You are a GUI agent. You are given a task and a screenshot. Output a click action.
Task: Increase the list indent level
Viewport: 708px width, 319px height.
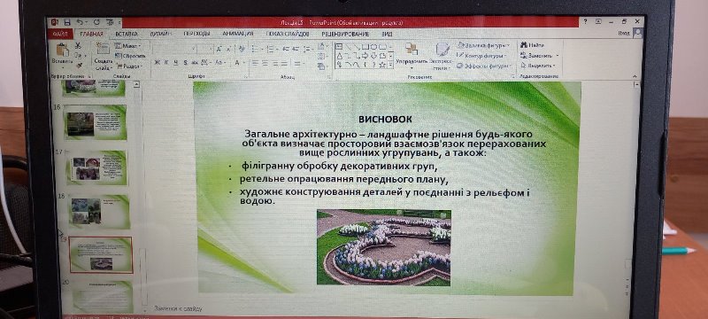pyautogui.click(x=296, y=49)
